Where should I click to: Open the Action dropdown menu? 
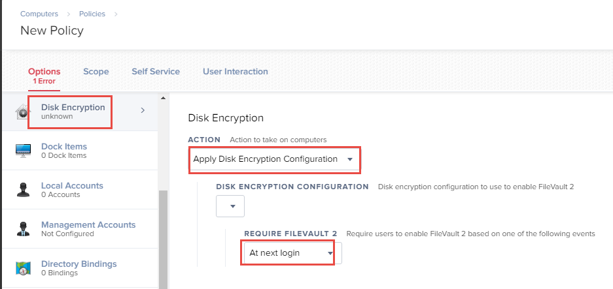[274, 160]
